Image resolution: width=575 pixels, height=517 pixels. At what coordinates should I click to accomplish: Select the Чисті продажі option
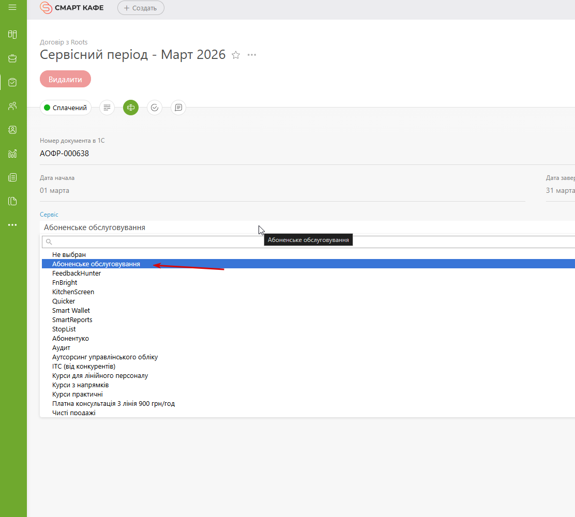pos(308,413)
